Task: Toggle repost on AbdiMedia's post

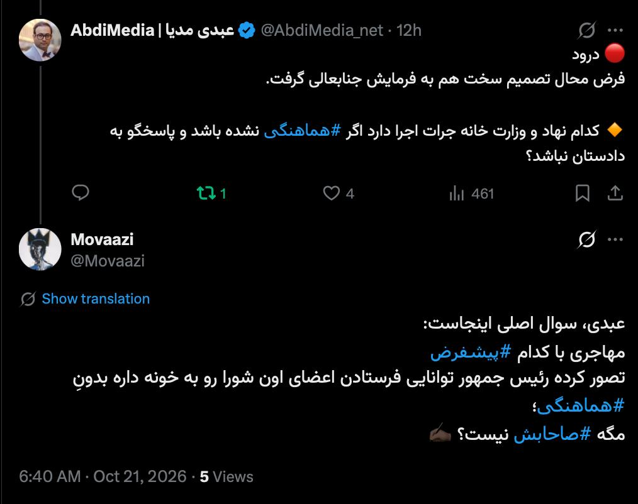Action: 211,193
